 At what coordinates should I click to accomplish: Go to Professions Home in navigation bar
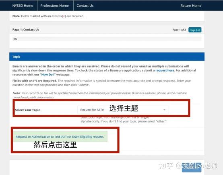point(54,6)
